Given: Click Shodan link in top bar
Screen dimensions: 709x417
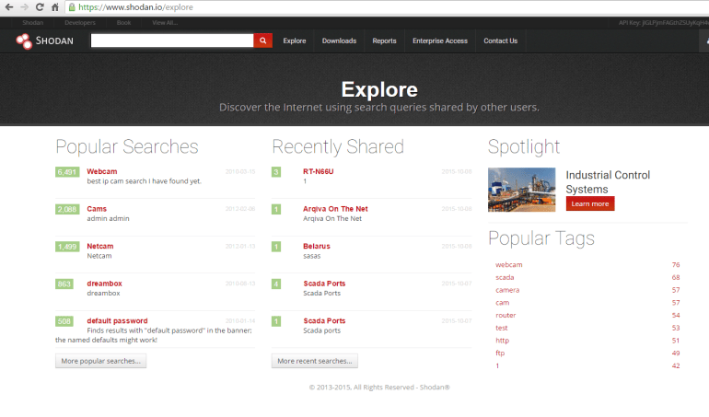Looking at the screenshot, I should (33, 23).
